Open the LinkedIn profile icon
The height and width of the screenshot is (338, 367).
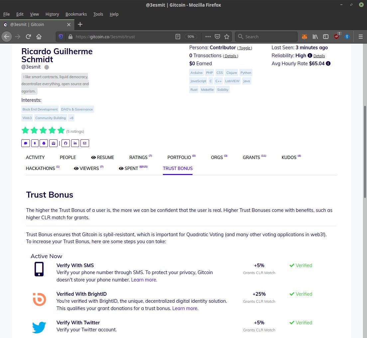tap(75, 143)
